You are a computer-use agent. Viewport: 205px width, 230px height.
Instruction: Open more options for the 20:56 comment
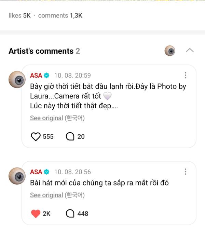coord(185,172)
